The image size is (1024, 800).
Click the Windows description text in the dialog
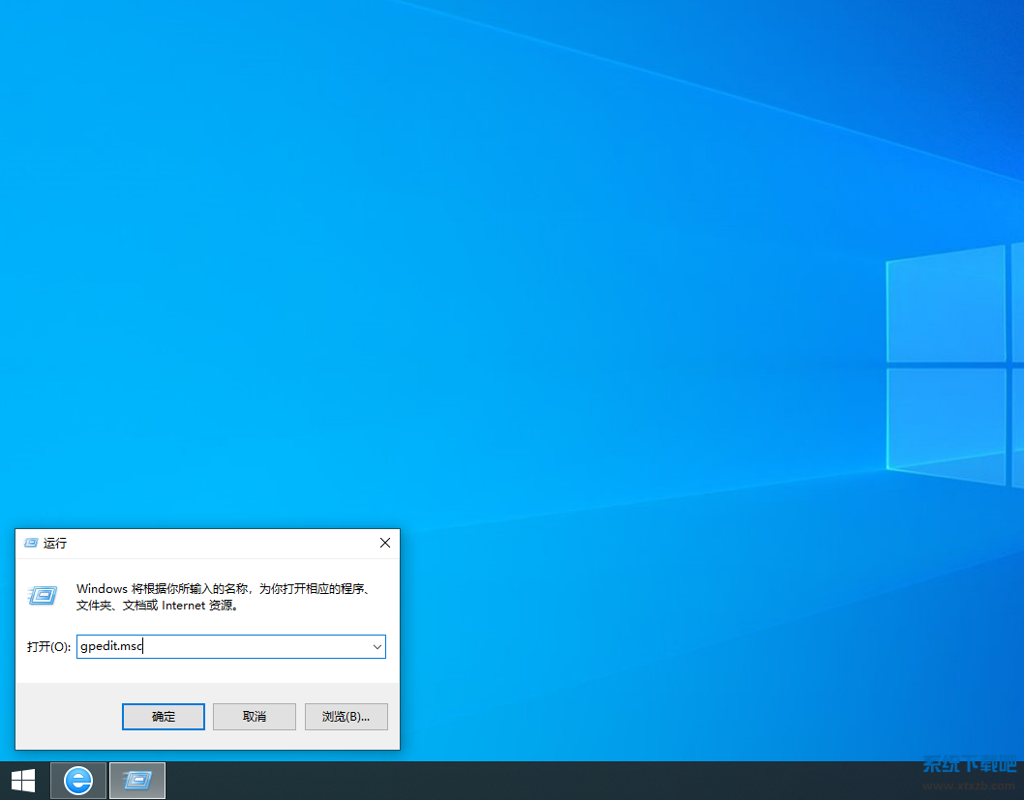pos(223,597)
